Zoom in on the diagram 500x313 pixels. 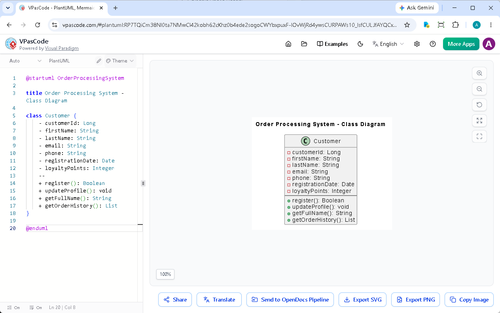tap(479, 73)
